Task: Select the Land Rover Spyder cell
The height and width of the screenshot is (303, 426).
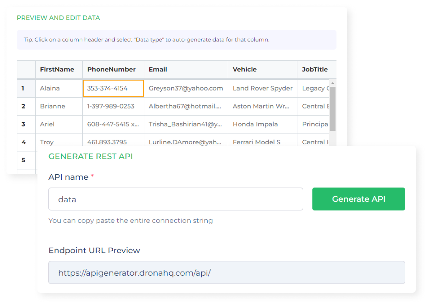Action: (262, 88)
